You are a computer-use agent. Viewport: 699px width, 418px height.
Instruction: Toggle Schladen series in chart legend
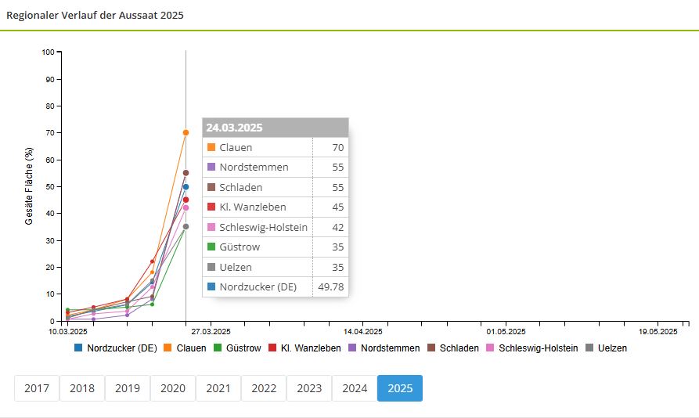pyautogui.click(x=453, y=348)
